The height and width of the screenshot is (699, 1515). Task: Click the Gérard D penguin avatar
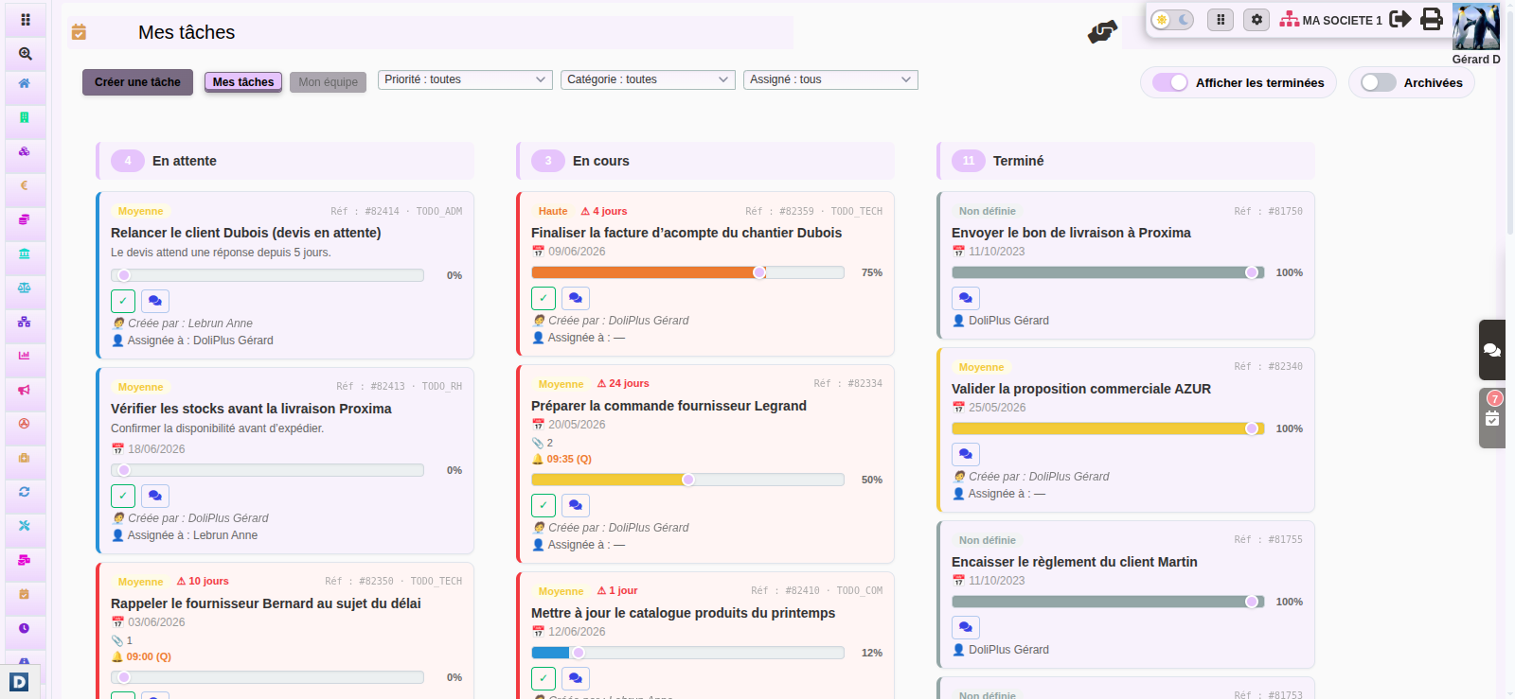(1476, 26)
